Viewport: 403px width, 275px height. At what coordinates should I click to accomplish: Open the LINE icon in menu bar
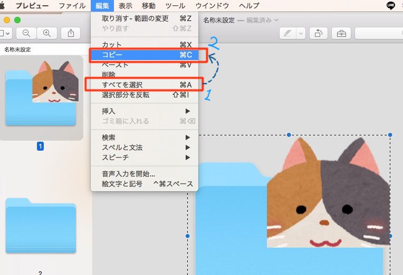(391, 5)
